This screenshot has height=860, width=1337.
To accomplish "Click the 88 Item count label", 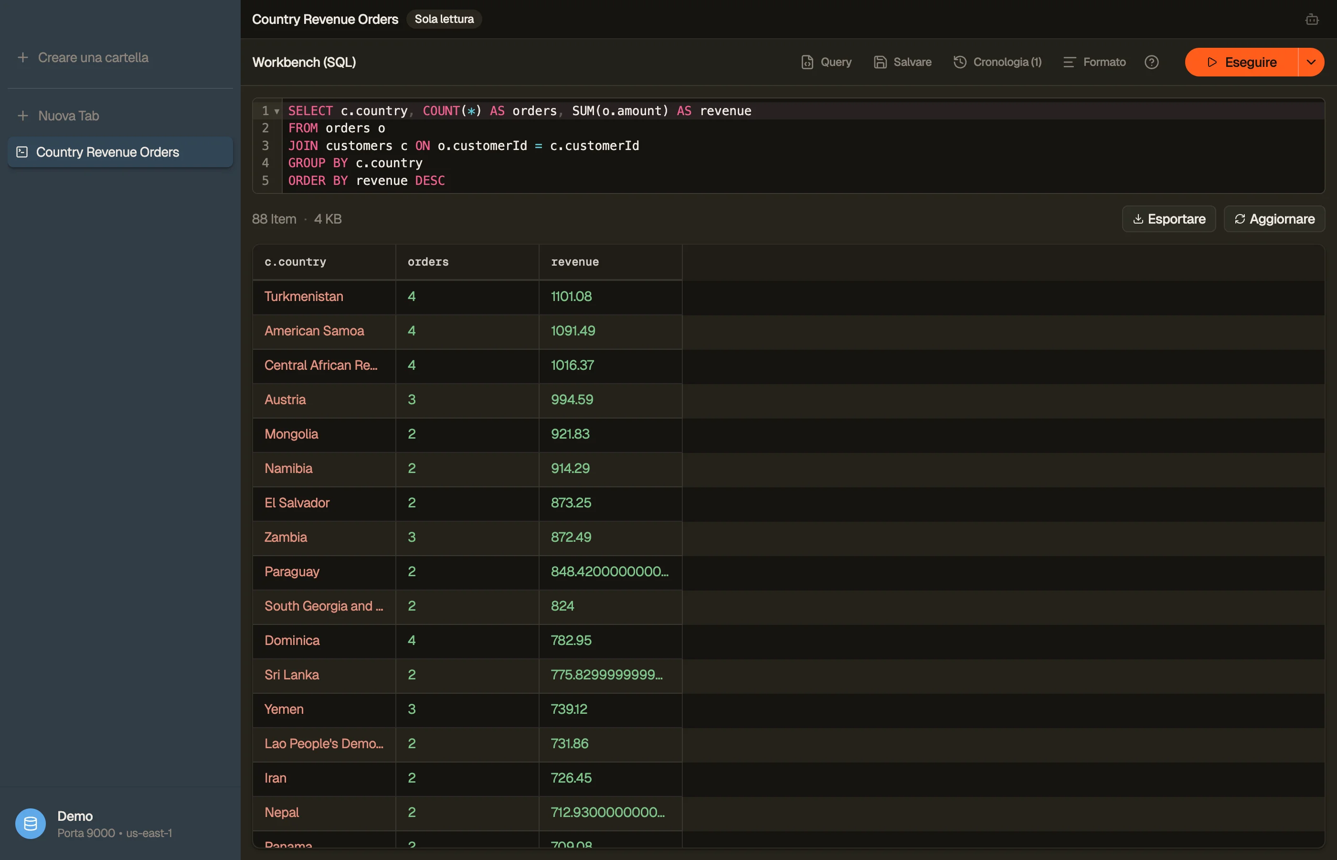I will [274, 219].
